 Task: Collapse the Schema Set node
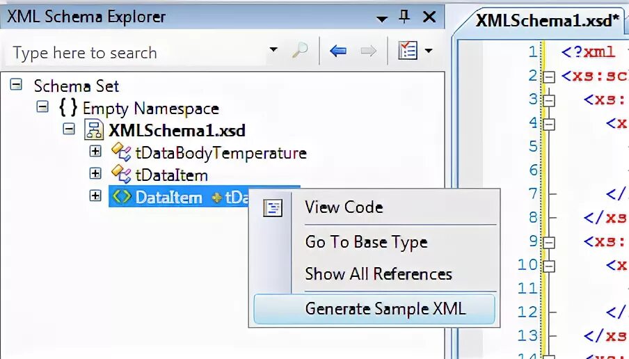click(x=16, y=85)
